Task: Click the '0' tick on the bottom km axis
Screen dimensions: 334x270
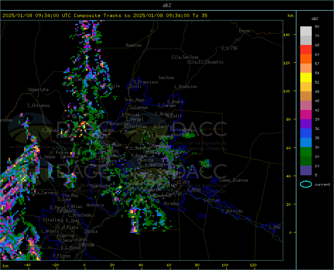Action: pos(85,265)
